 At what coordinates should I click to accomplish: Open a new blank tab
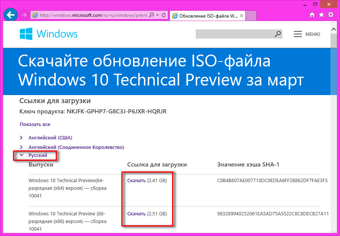[251, 16]
